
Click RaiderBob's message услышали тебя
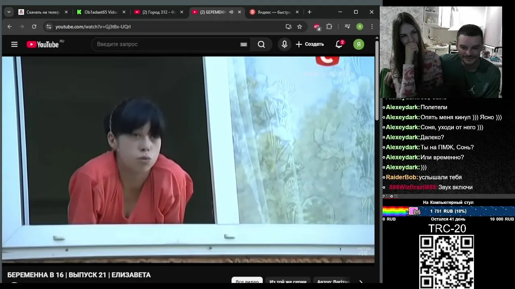440,177
